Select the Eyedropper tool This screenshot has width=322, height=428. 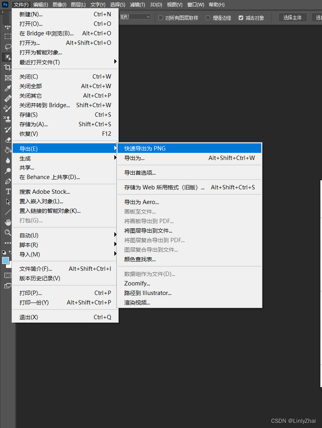click(x=8, y=88)
